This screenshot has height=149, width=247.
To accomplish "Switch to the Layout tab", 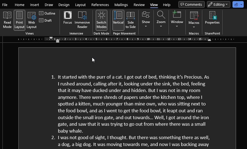I will coord(80,5).
